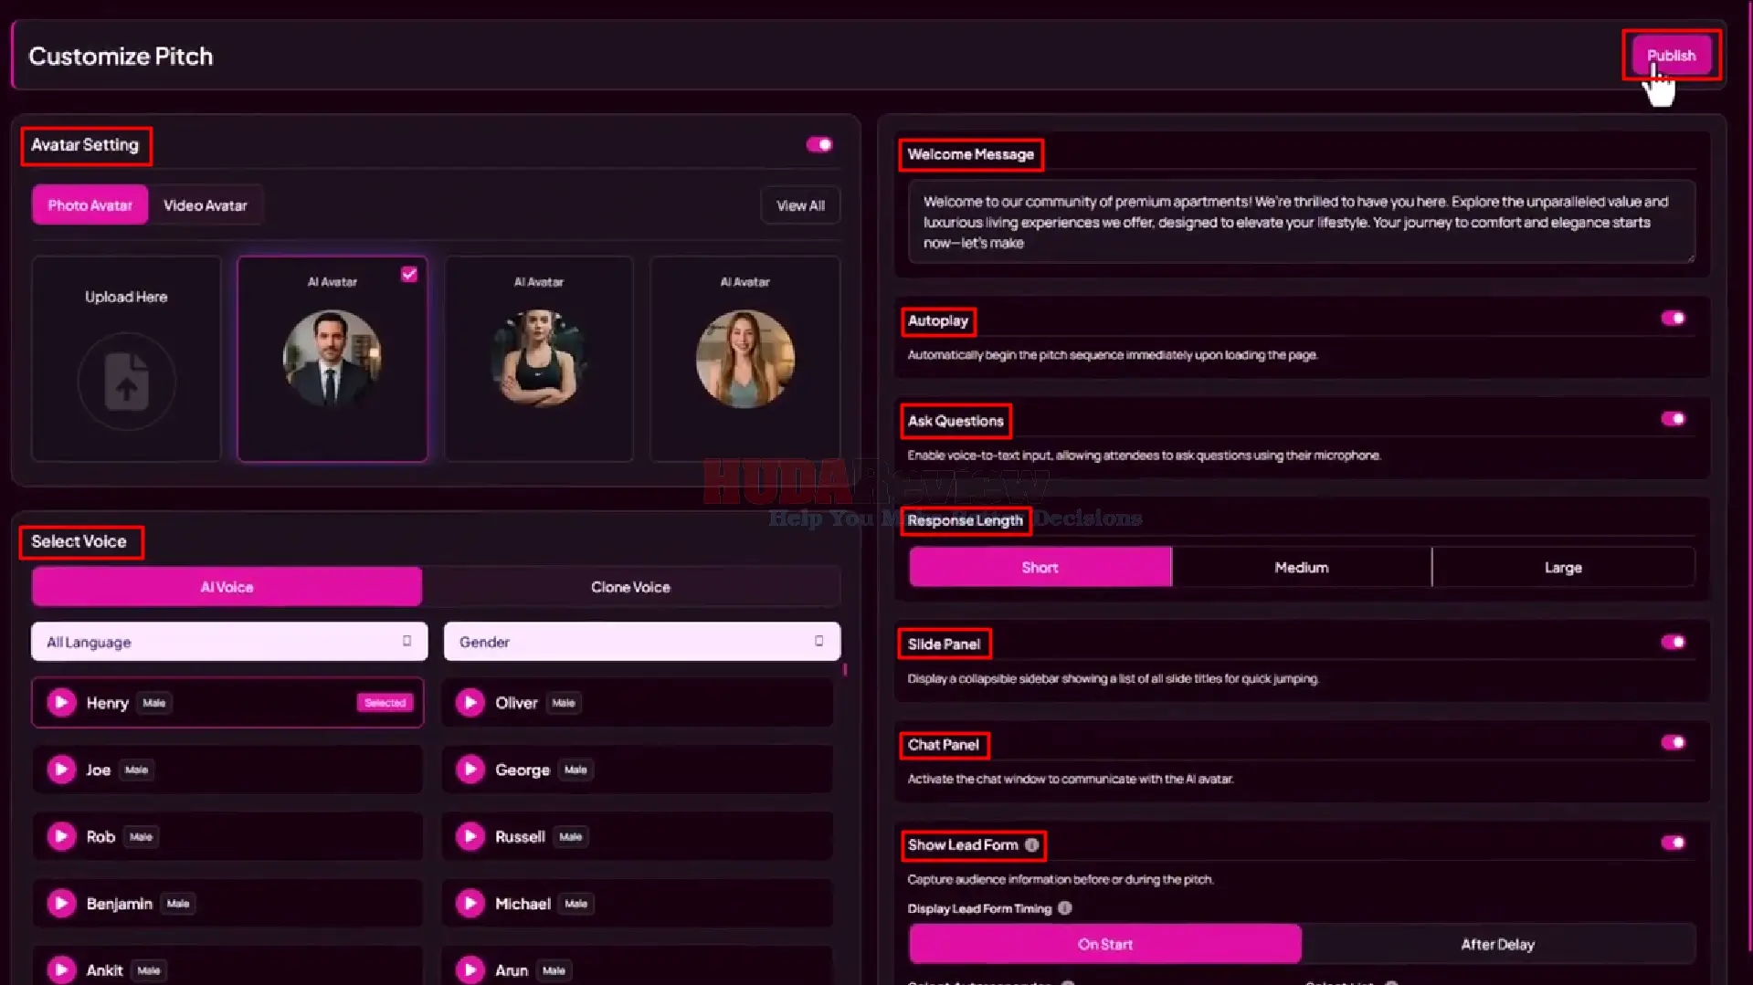The width and height of the screenshot is (1753, 985).
Task: Play the Joe voice sample
Action: coord(61,770)
